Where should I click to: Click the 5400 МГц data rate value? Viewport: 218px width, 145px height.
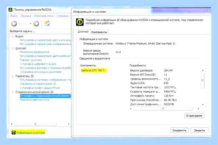(170, 92)
